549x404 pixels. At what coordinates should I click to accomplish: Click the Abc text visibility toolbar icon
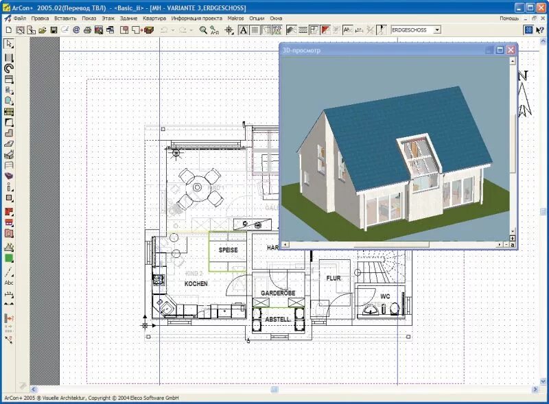[x=347, y=30]
